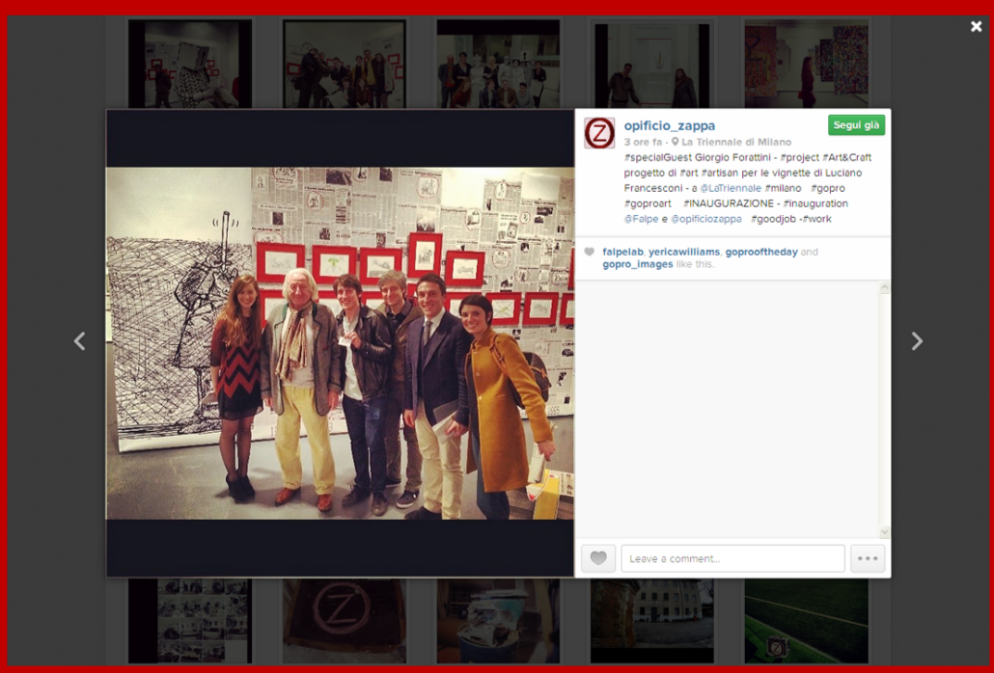
Task: Open goprooftheday profile from likes
Action: coord(761,252)
